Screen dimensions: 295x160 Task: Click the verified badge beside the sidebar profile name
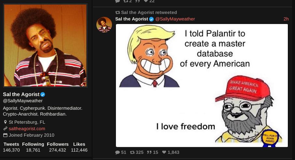pos(42,94)
